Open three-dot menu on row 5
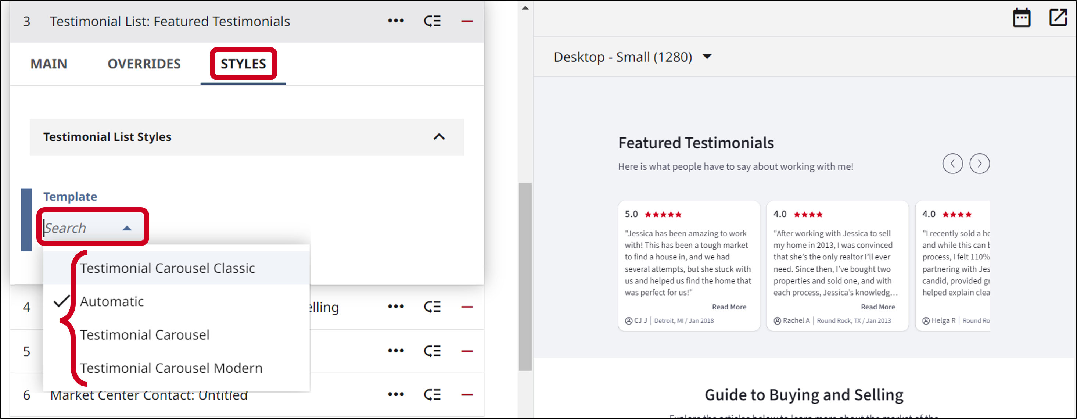 click(x=395, y=350)
